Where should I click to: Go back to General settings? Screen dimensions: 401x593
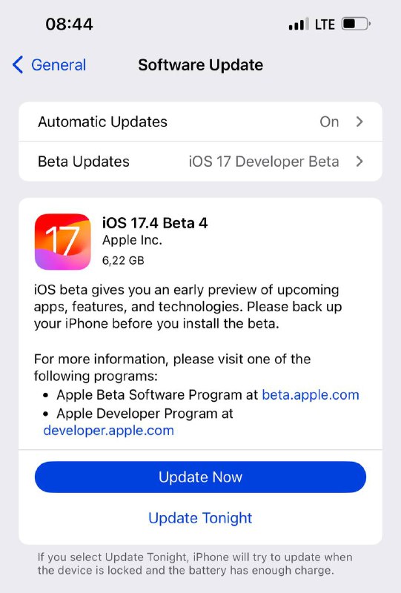pyautogui.click(x=50, y=64)
